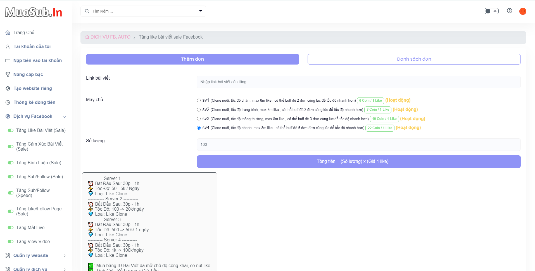535x271 pixels.
Task: Click the Server 1 lightning speed icon
Action: pyautogui.click(x=91, y=189)
